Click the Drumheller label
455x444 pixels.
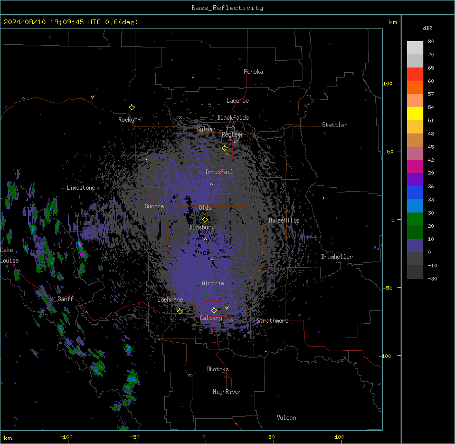337,257
